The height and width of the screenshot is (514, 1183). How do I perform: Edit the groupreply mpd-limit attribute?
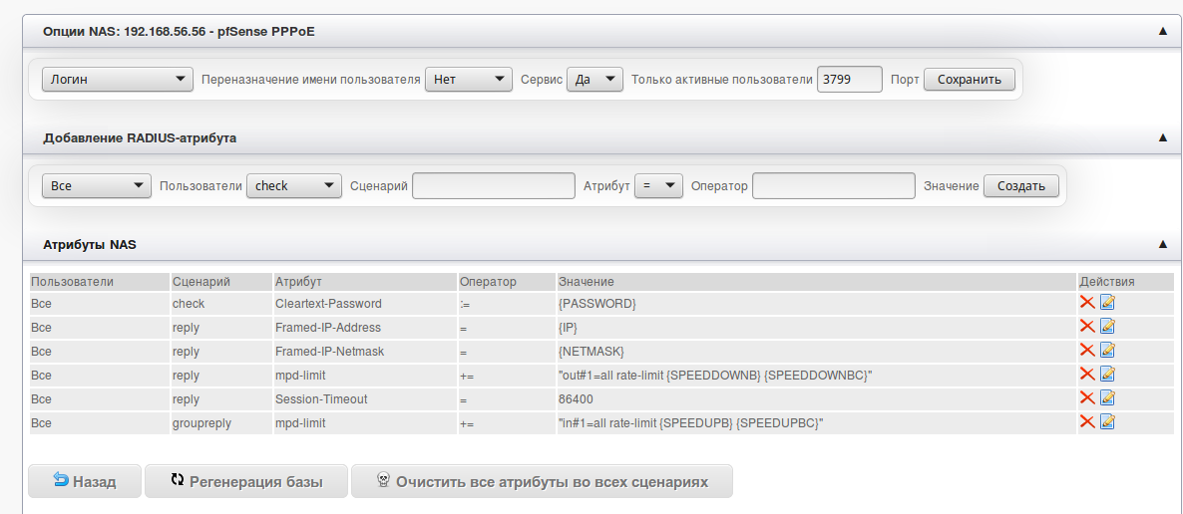click(x=1107, y=422)
